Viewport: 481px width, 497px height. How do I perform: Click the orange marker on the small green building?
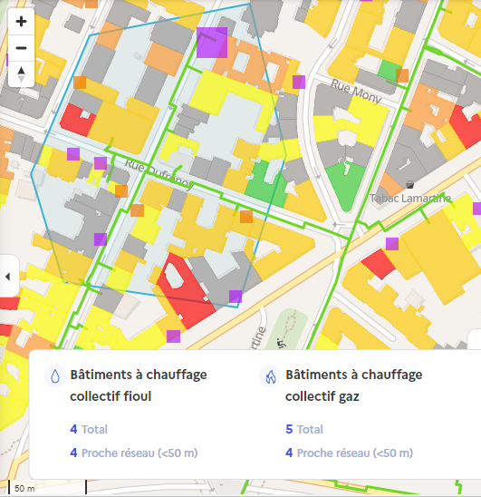pyautogui.click(x=402, y=76)
